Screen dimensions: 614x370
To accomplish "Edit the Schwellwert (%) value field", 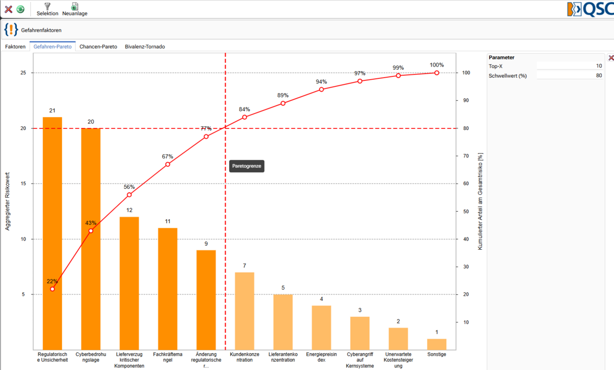I will pos(570,76).
